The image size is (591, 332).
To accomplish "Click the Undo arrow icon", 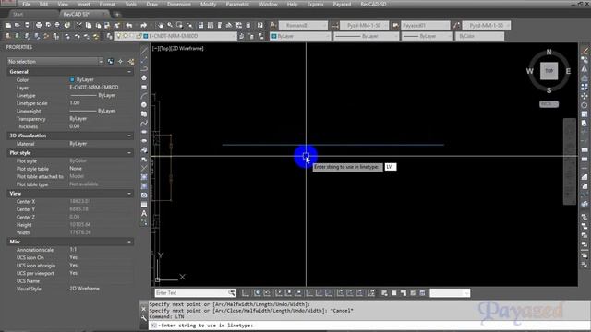I will pos(129,25).
